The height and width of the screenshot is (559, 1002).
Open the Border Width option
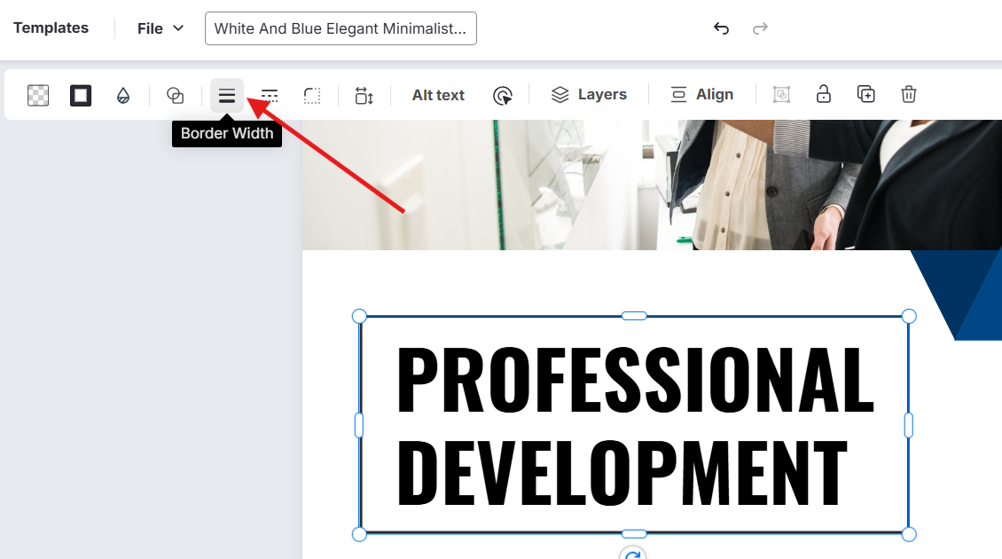[227, 95]
